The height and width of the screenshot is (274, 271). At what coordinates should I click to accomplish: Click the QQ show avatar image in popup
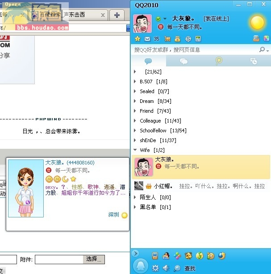click(26, 188)
